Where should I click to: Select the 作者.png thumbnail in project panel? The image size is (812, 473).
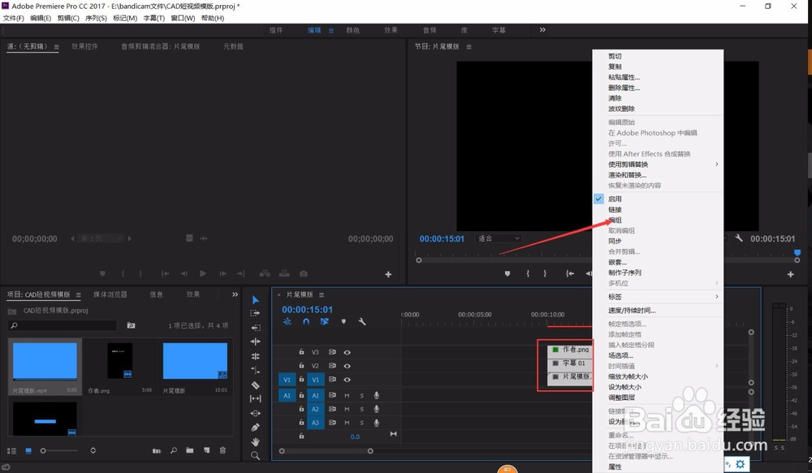(118, 361)
